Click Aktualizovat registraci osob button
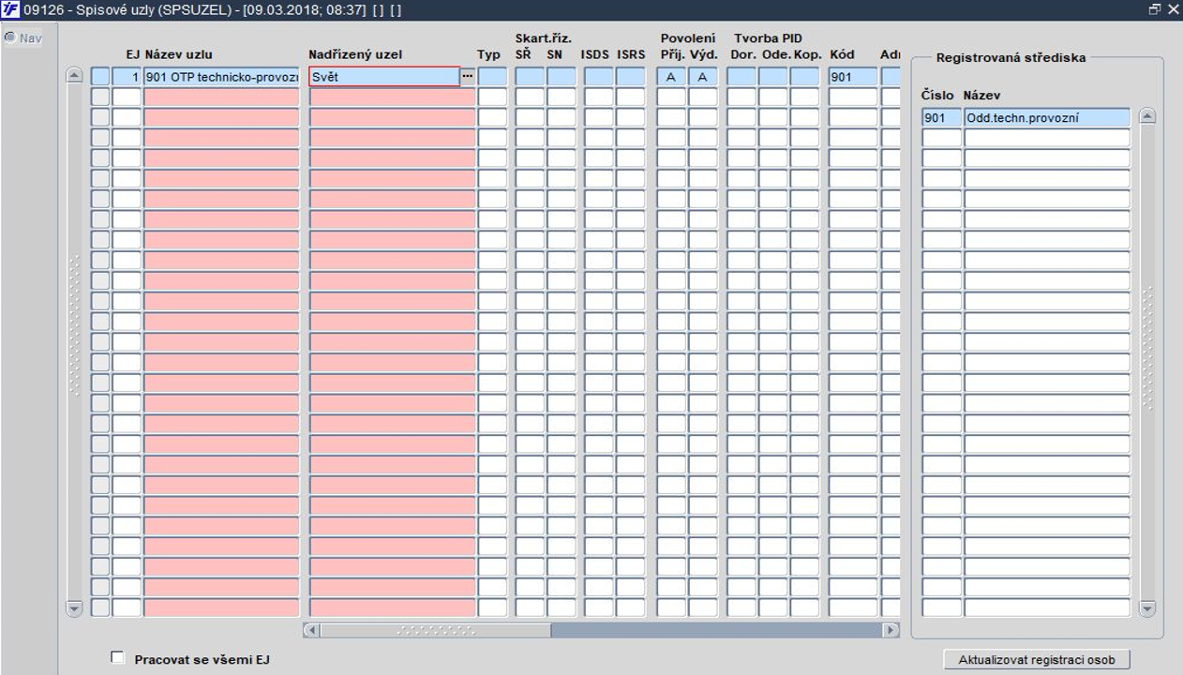Screen dimensions: 1183x675 1037,660
